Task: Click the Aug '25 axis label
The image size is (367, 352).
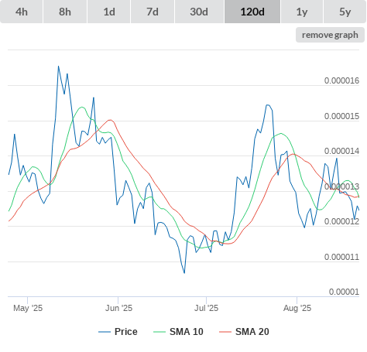Action: 297,308
